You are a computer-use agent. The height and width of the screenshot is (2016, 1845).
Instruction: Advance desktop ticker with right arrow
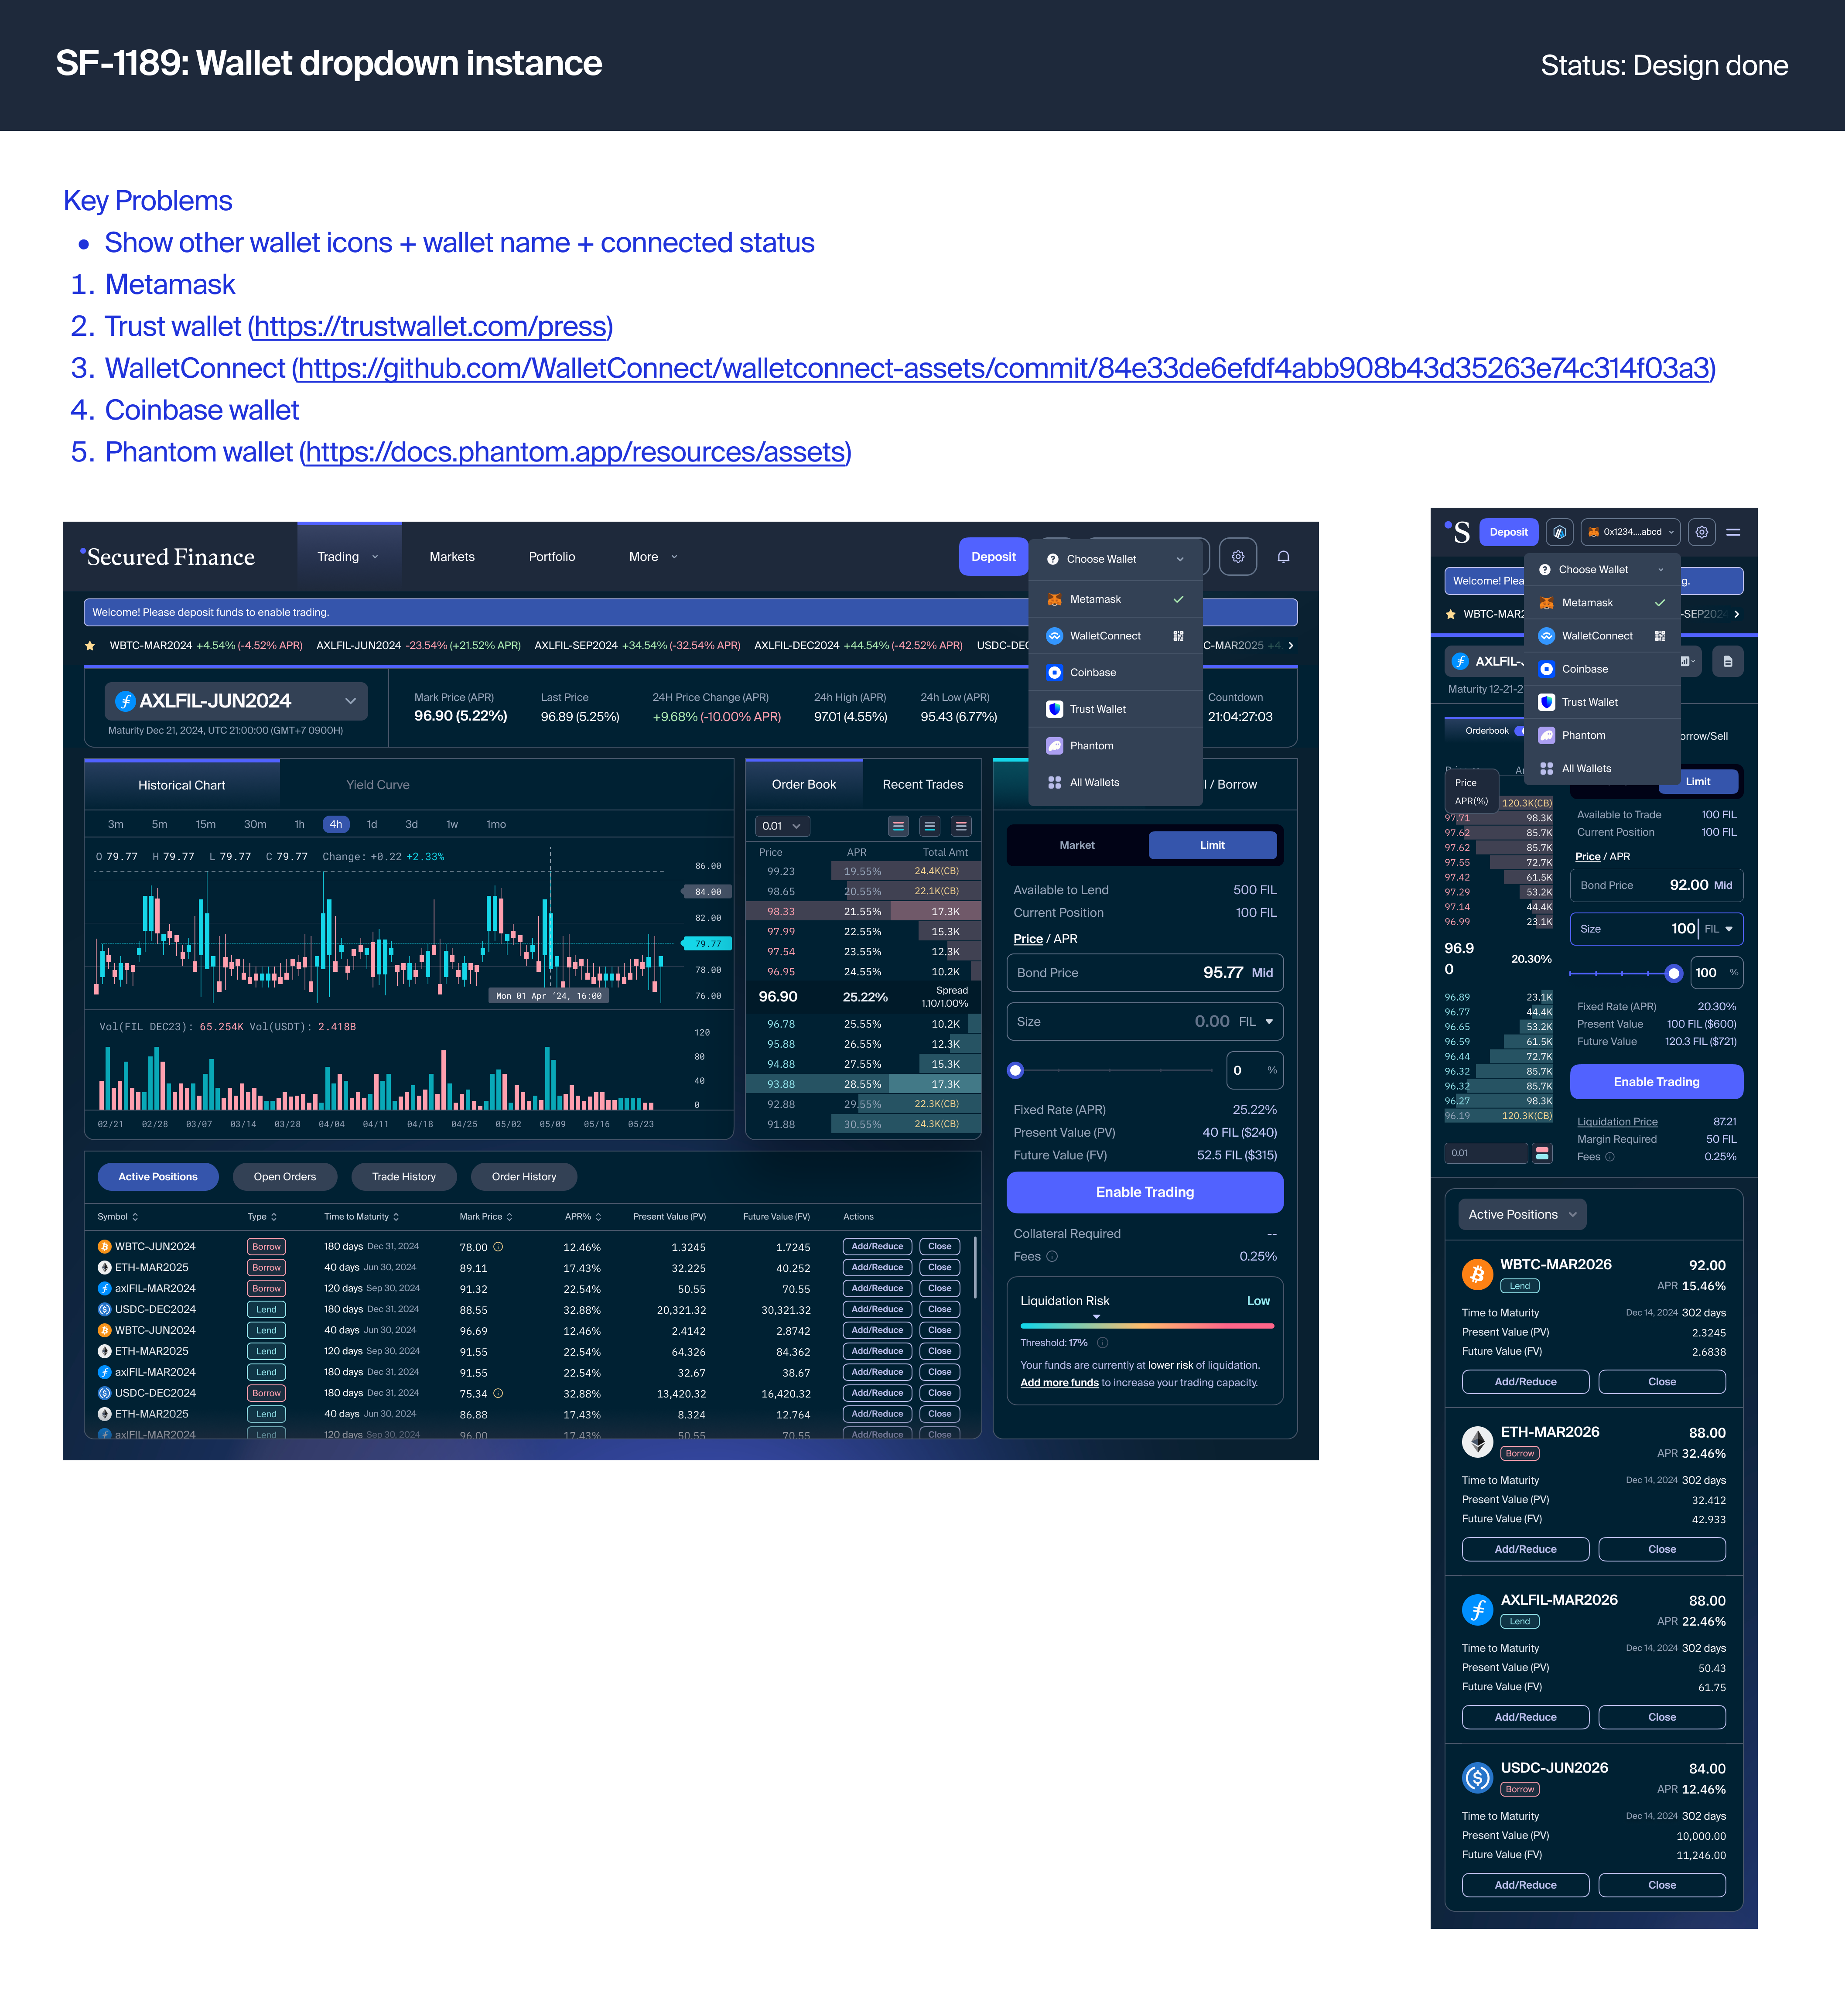click(x=1291, y=645)
